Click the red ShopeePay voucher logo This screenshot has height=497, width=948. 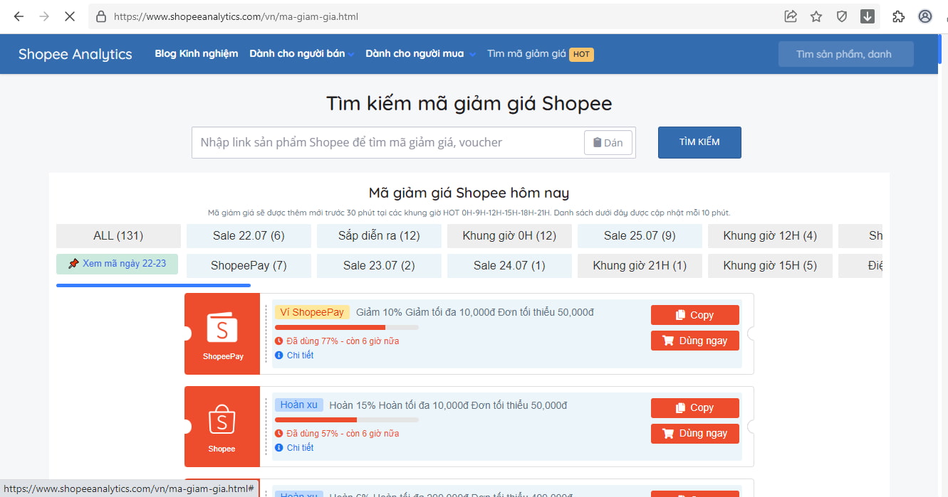click(222, 333)
